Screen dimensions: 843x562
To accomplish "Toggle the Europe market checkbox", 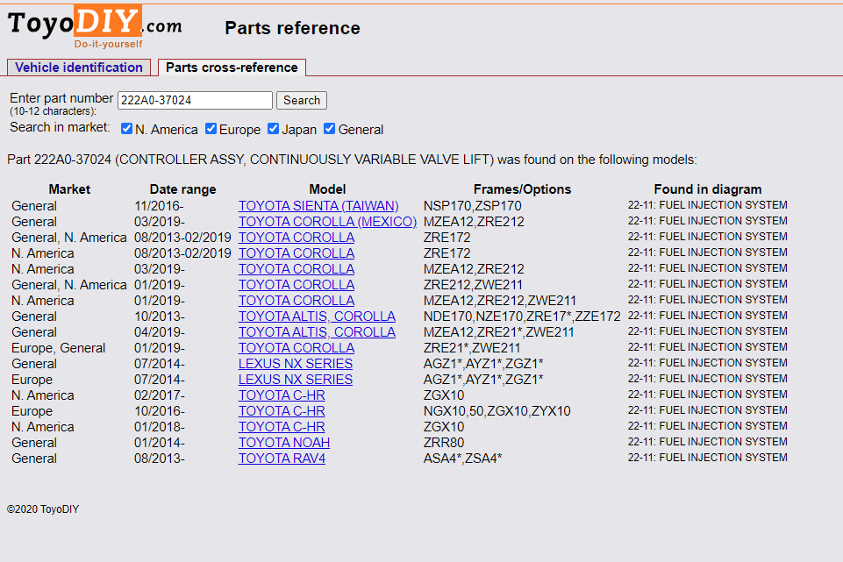I will coord(211,129).
